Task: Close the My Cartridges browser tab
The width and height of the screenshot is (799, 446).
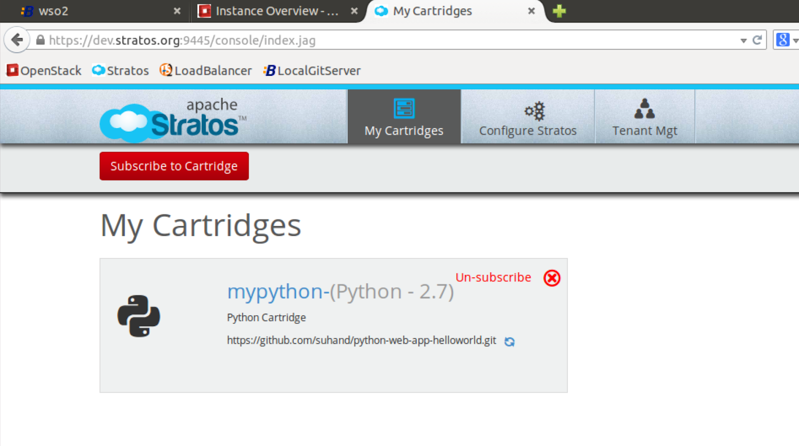Action: (x=531, y=11)
